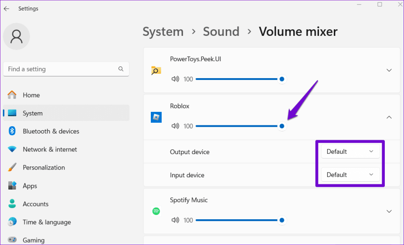Click the Roblox app icon
Viewport: 404px width, 245px height.
tap(156, 117)
